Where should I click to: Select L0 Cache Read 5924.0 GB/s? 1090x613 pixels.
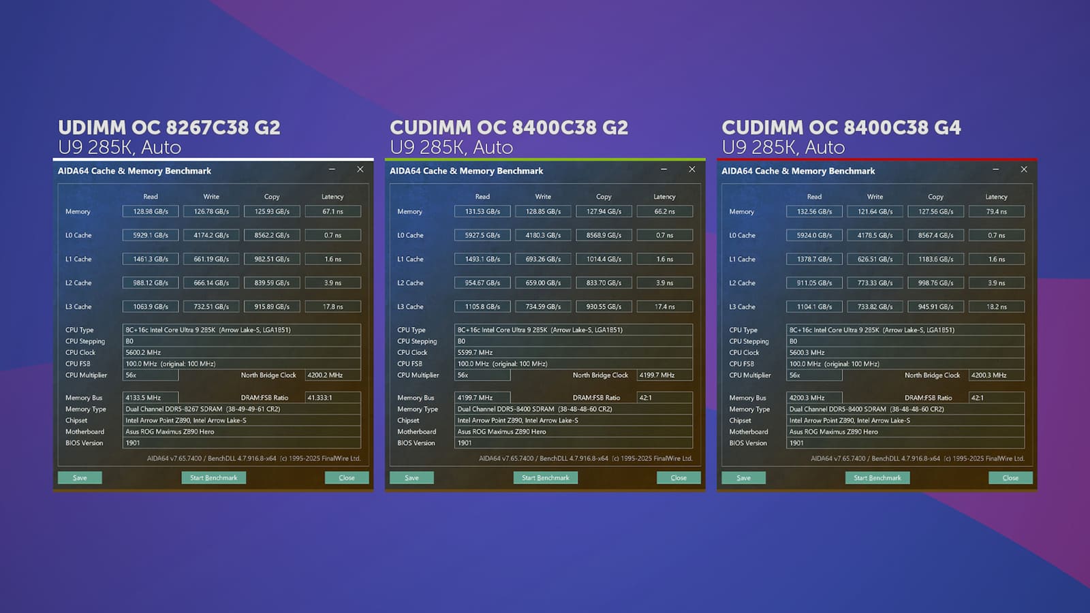click(x=814, y=235)
